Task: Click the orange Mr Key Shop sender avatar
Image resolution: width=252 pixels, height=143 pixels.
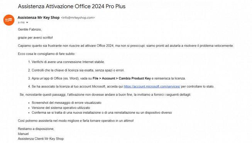Action: coord(9,20)
